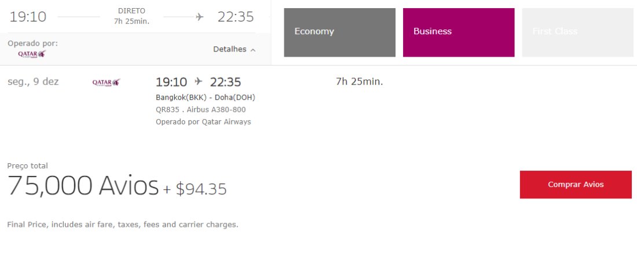Screen dimensions: 637x258
Task: Click the seg., 9 dez date
Action: 34,82
